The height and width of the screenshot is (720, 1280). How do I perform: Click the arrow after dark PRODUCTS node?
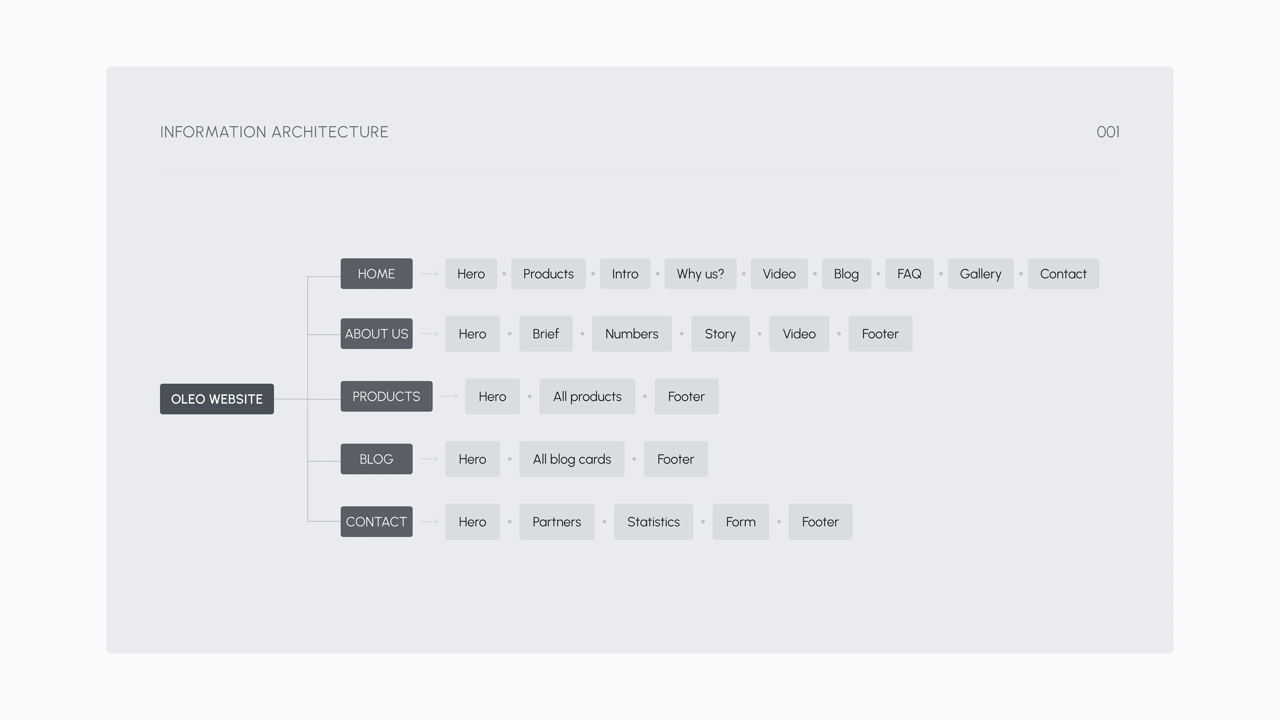[x=449, y=397]
